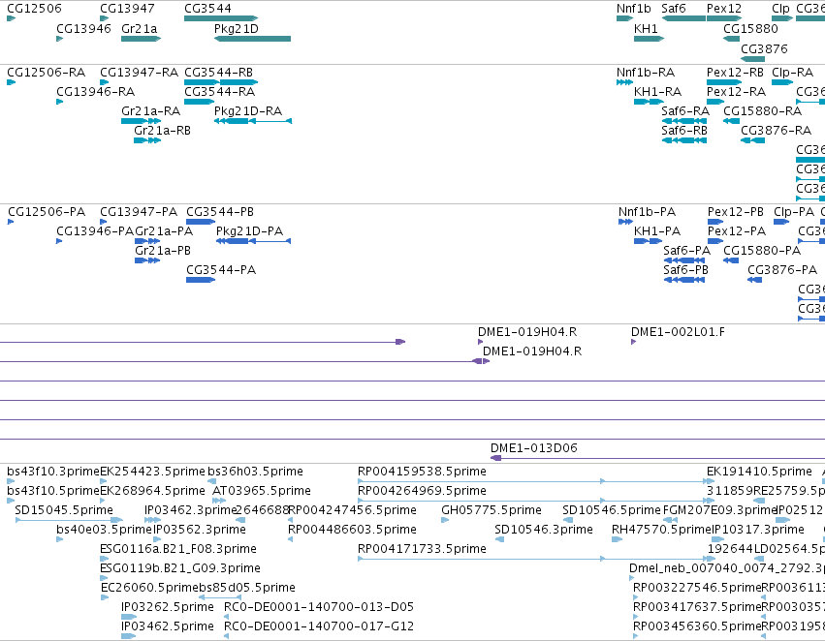Screen dimensions: 825x641
Task: Click EST SD15045.5prime
Action: 64,510
